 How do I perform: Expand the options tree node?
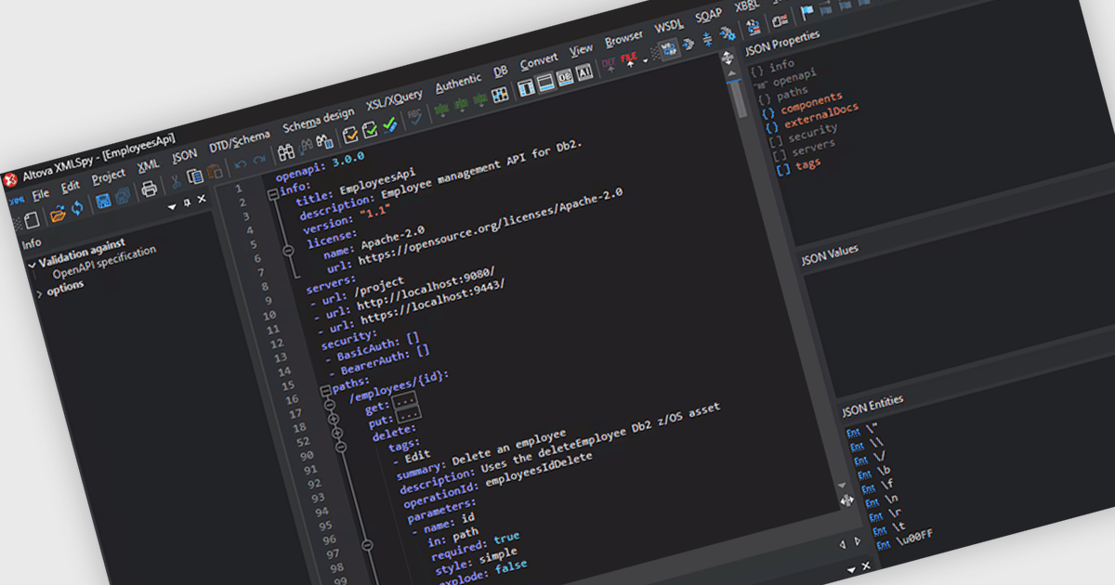39,293
